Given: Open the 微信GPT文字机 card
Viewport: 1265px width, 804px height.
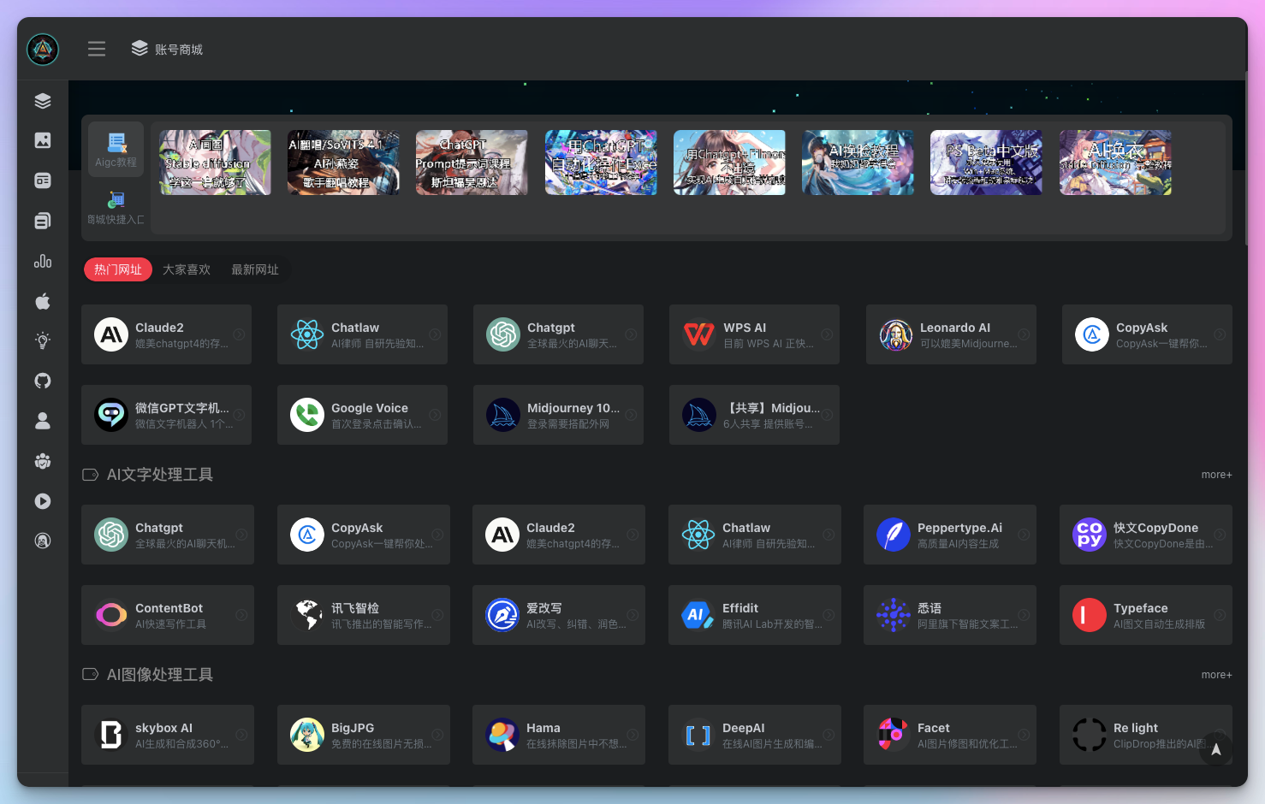Looking at the screenshot, I should click(x=166, y=415).
